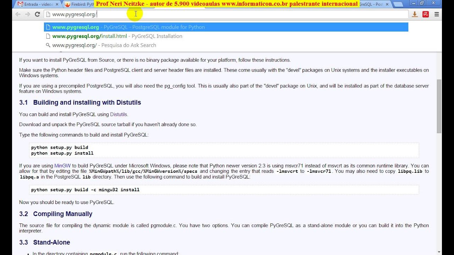
Task: Open the Distutils link
Action: [x=118, y=114]
